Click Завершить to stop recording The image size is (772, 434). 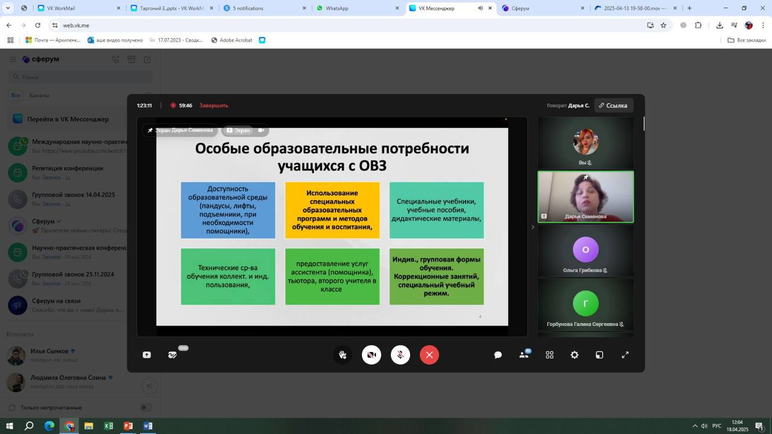coord(214,105)
